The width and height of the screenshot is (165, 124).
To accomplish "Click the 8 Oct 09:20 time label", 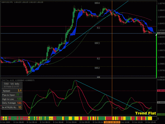I will [x=84, y=122].
